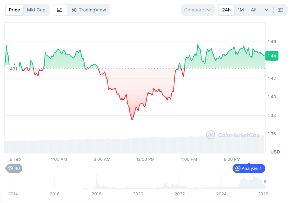The height and width of the screenshot is (203, 291).
Task: Toggle the chart back to Price view
Action: pos(14,10)
